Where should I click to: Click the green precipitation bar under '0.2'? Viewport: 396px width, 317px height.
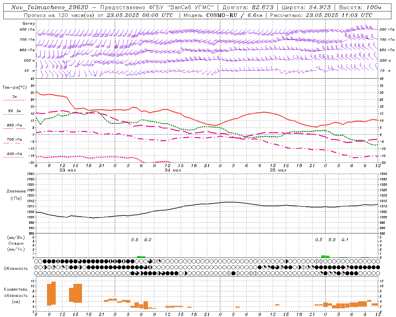coord(143,257)
